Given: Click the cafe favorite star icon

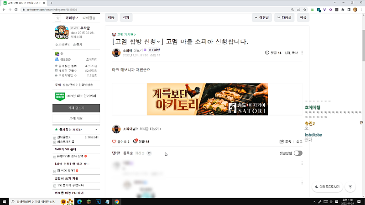Looking at the screenshot, I should point(58,18).
